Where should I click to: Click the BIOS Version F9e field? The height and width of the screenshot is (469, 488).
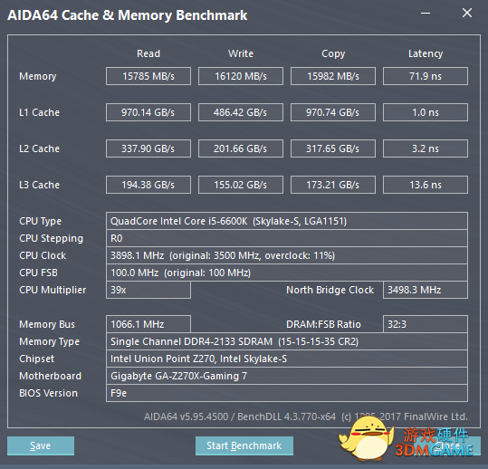click(287, 393)
